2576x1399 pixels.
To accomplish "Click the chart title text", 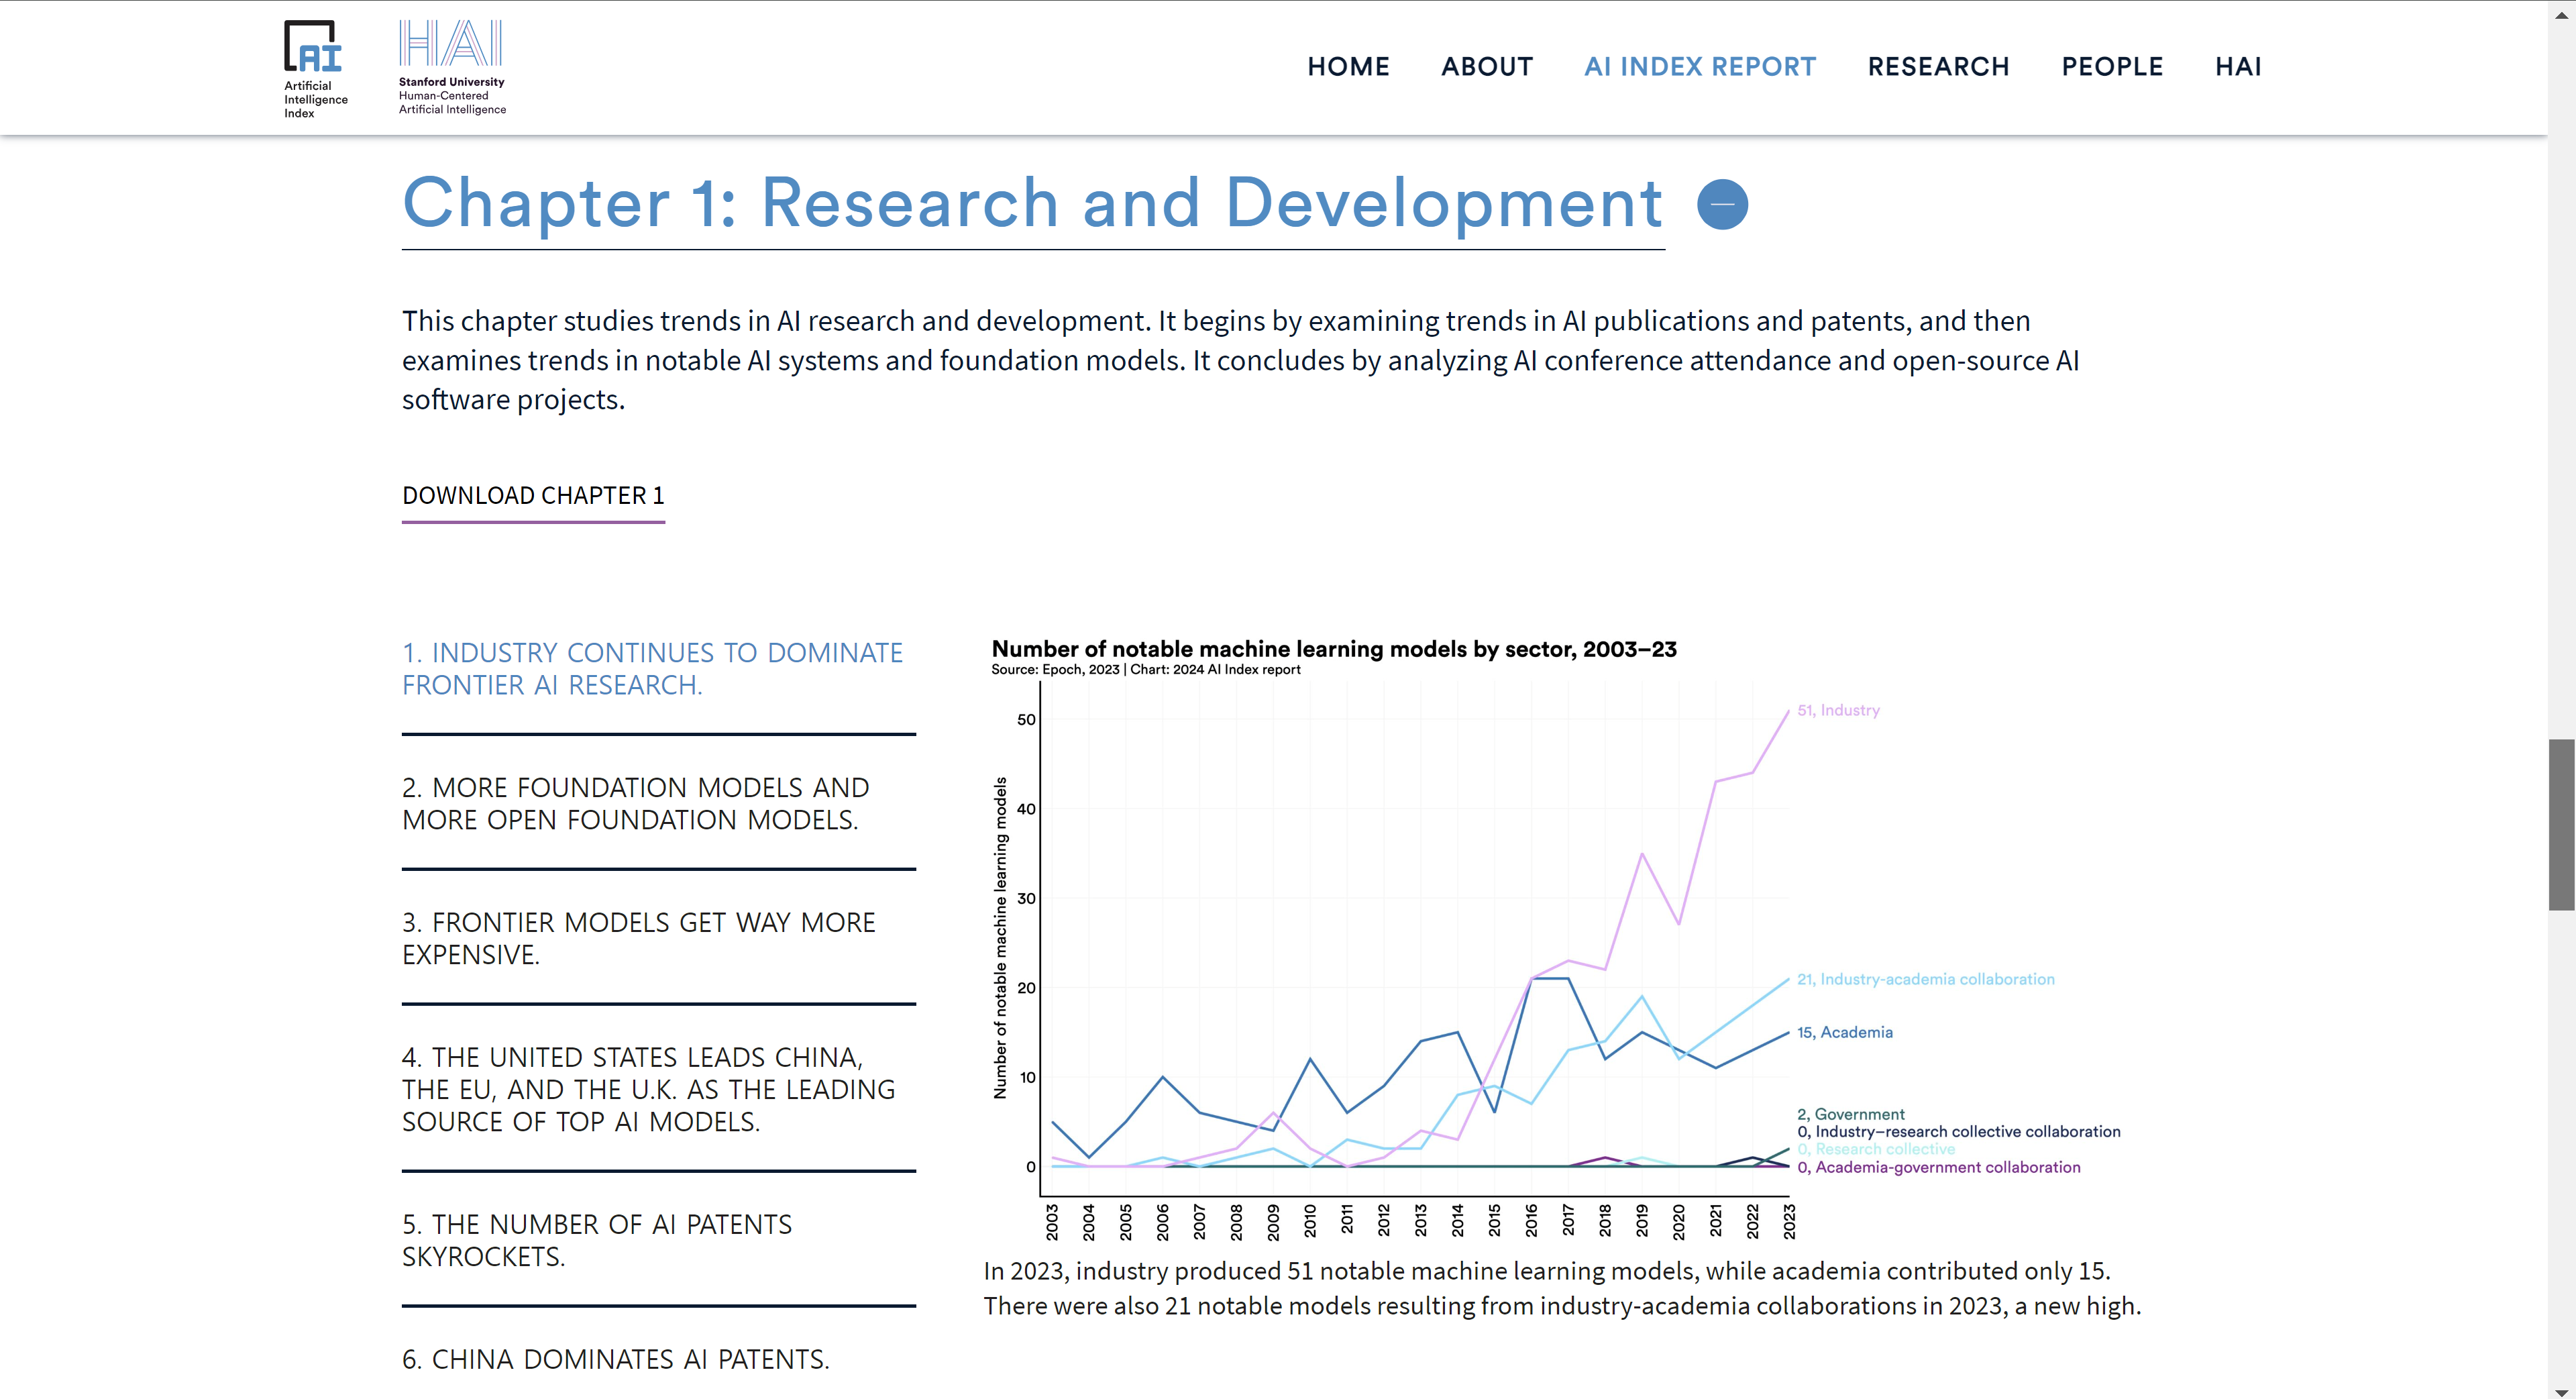I will pos(1333,649).
